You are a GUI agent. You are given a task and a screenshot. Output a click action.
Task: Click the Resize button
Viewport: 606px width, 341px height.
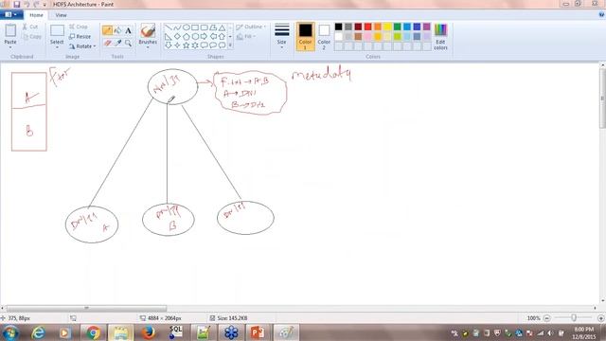pos(80,36)
